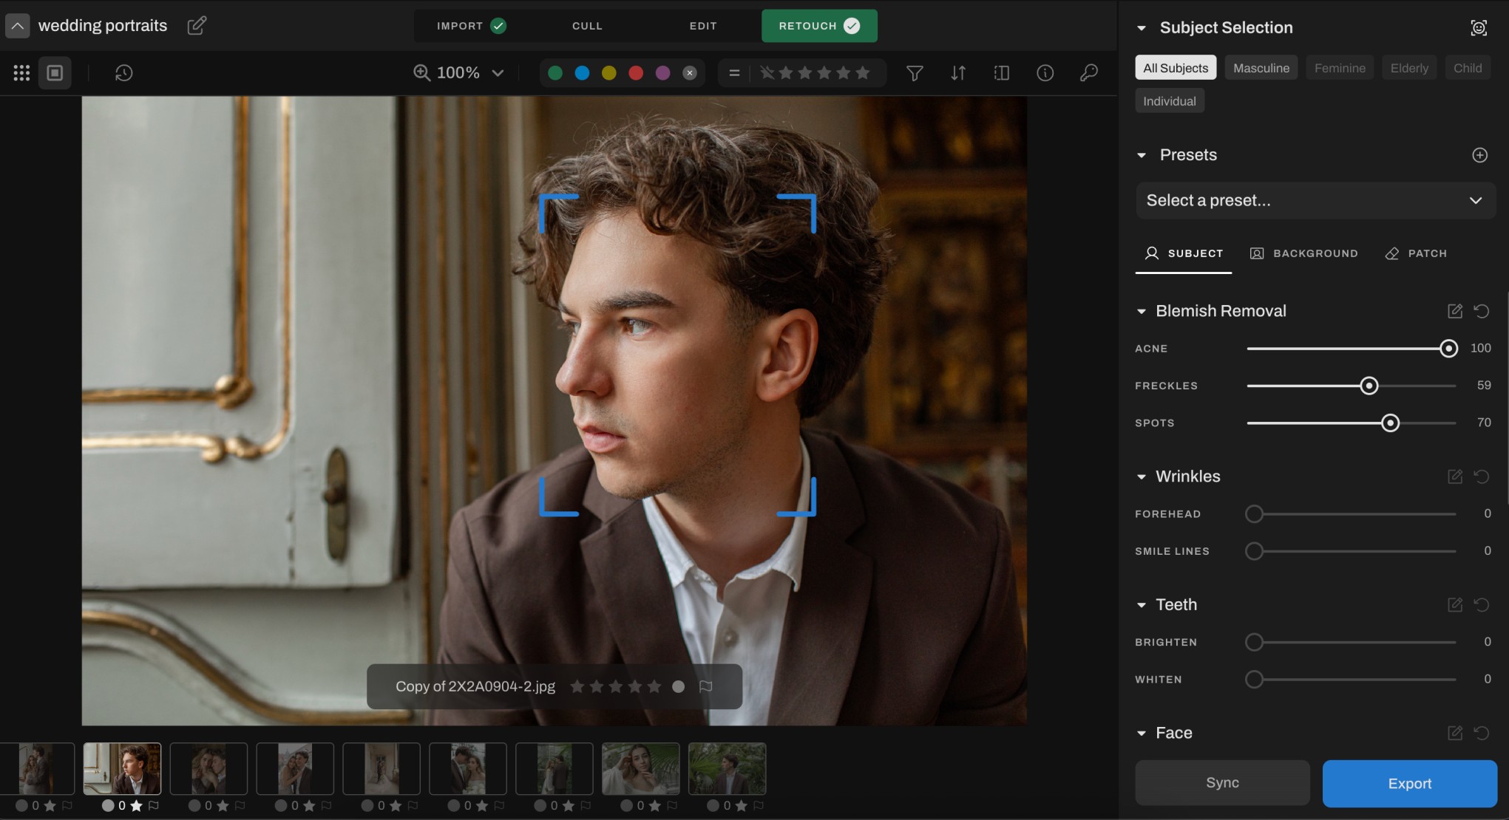Toggle the flag on the photo label
The height and width of the screenshot is (820, 1509).
(x=705, y=686)
